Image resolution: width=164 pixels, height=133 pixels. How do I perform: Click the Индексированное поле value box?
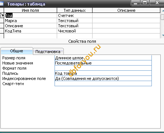tap(103, 78)
